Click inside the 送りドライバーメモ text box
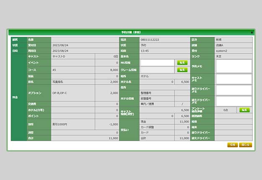This screenshot has height=180, width=262. [x=234, y=90]
